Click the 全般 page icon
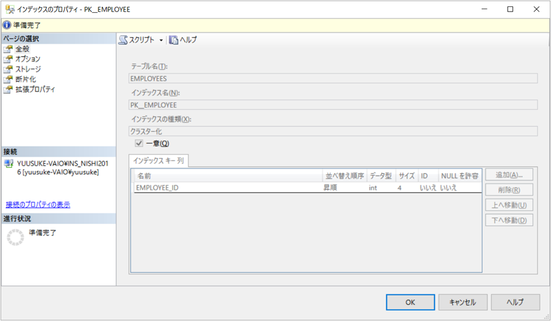 coord(8,49)
